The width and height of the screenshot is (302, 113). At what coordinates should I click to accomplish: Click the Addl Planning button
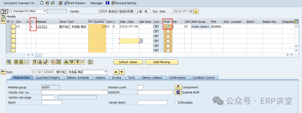(x=161, y=62)
